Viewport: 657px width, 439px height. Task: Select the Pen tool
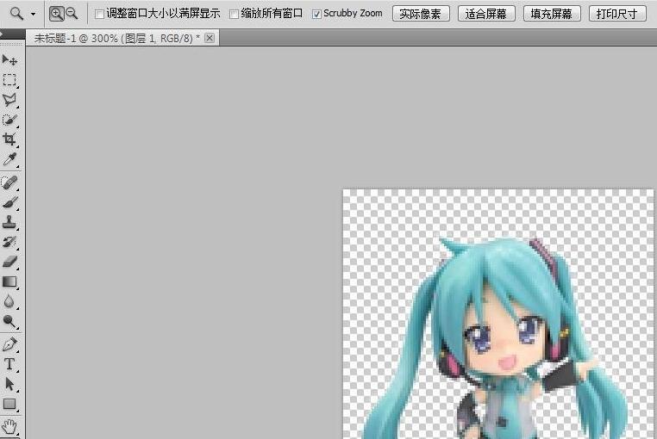(x=9, y=344)
